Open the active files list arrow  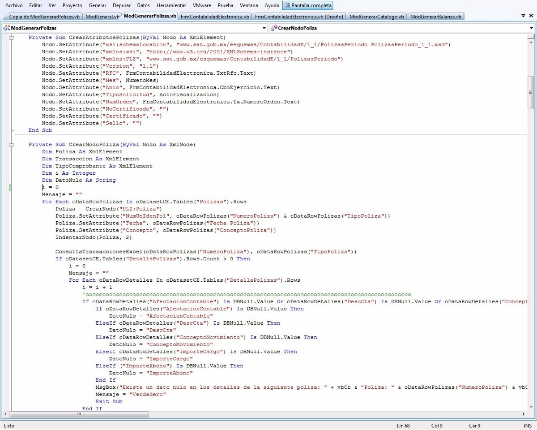click(x=524, y=16)
